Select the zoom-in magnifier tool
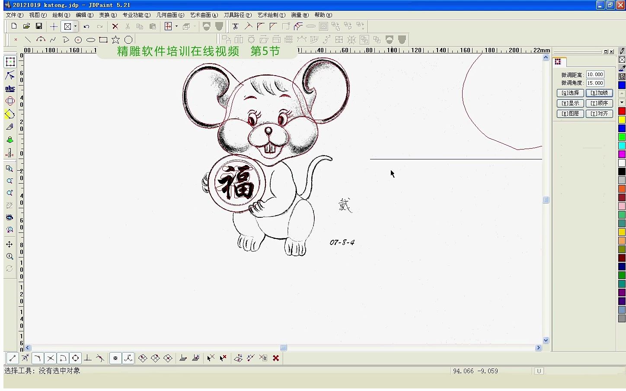 coord(10,193)
